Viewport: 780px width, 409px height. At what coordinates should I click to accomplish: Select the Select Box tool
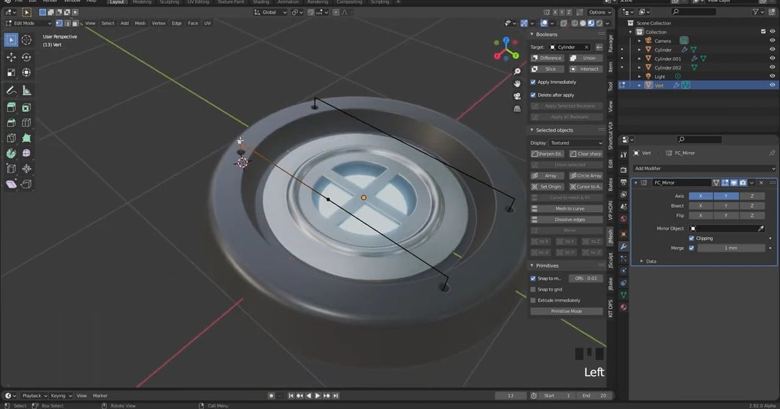tap(11, 40)
